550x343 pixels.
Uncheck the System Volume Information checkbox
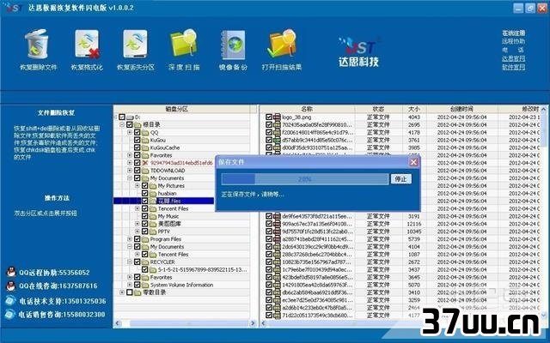click(137, 285)
